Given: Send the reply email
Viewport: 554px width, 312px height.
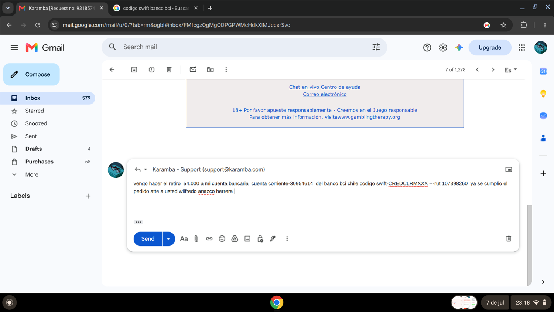Looking at the screenshot, I should 148,239.
